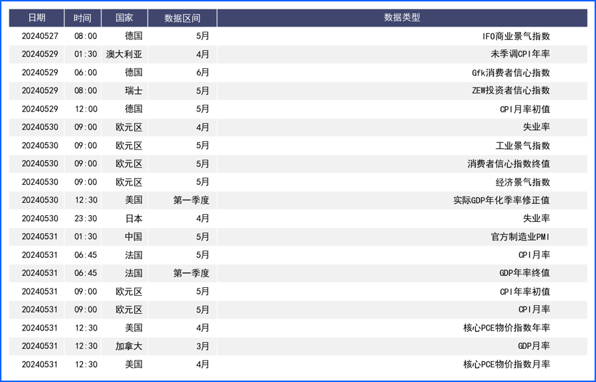
Task: Click 4月 in the 日本 row
Action: pyautogui.click(x=202, y=218)
